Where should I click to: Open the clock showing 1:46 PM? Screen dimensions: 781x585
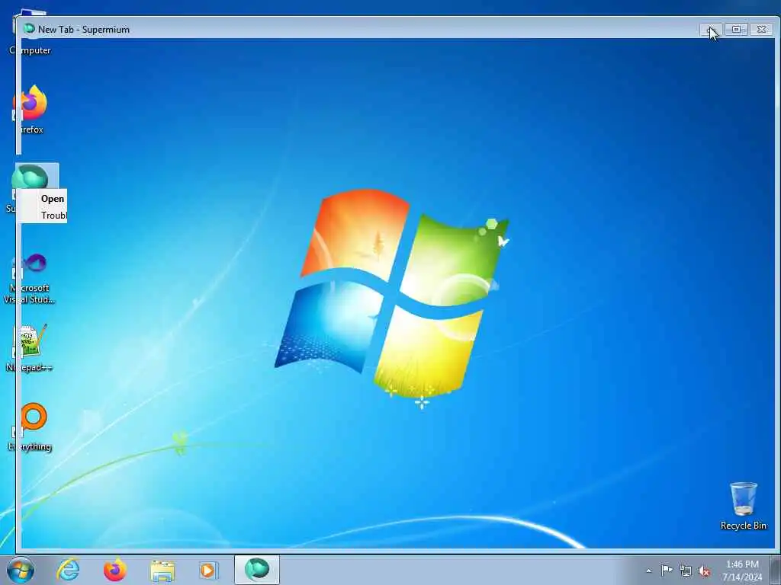coord(742,571)
